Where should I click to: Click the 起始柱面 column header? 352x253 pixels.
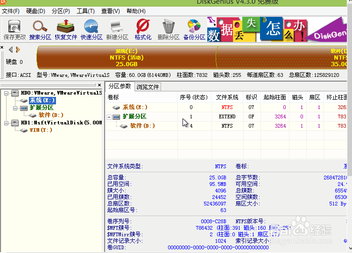[275, 97]
